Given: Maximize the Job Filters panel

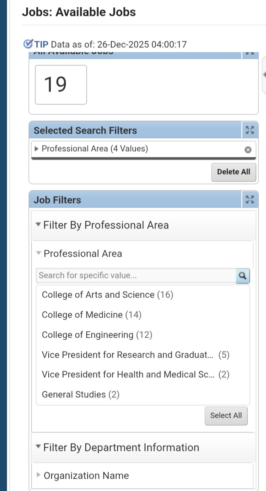Looking at the screenshot, I should [x=250, y=200].
